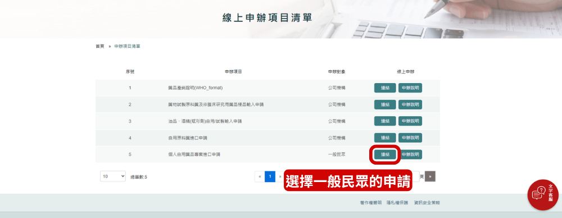Open 申辦說明 for row 3 油品、酒精 item

pyautogui.click(x=410, y=121)
